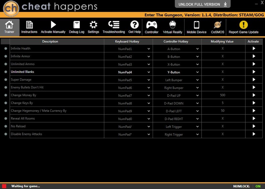This screenshot has width=265, height=189.
Task: Click the Get Help question icon
Action: coord(135,25)
